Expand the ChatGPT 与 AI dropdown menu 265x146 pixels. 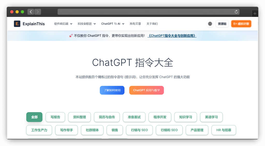tap(113, 24)
